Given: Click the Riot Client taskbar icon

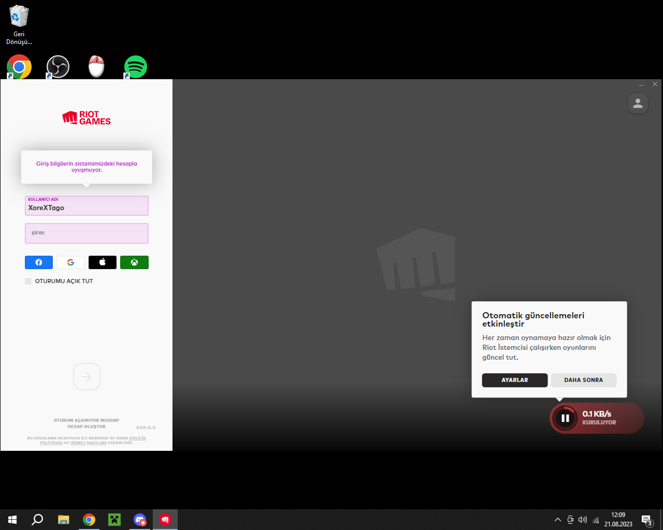Looking at the screenshot, I should tap(165, 520).
